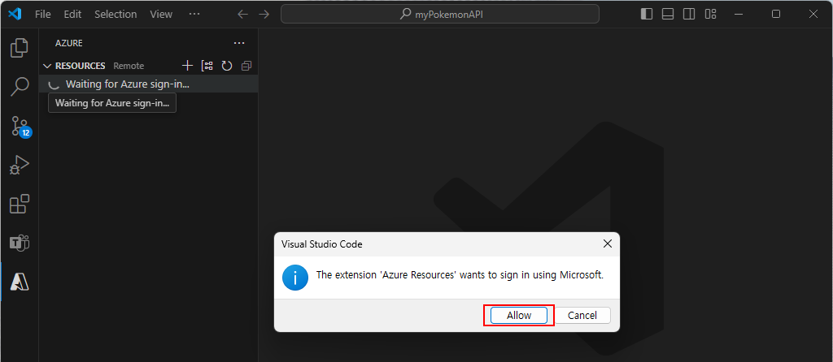
Task: Open the View menu
Action: (161, 15)
